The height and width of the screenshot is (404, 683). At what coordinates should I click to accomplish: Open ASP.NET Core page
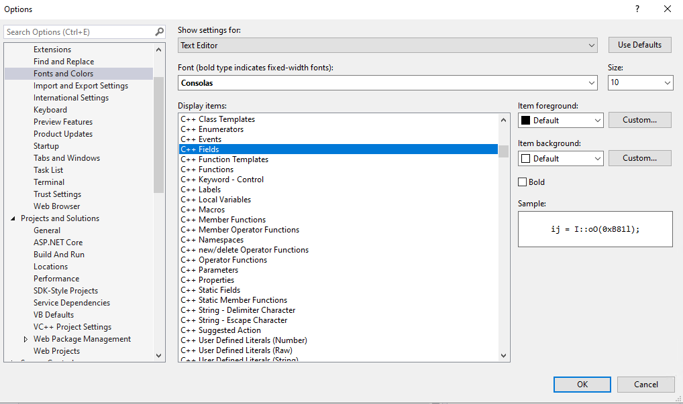coord(58,243)
